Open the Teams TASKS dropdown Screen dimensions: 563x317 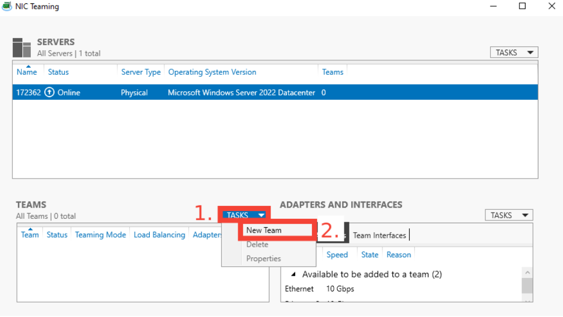245,215
